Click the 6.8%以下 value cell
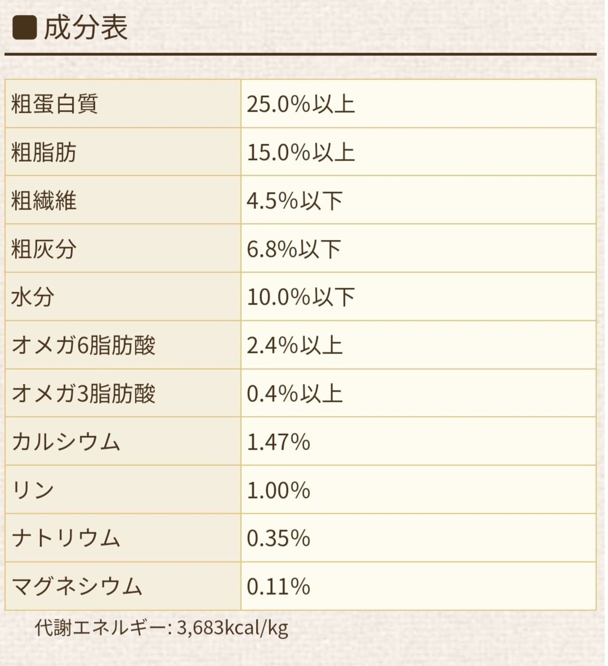Screen dimensions: 608x666 coord(294,249)
